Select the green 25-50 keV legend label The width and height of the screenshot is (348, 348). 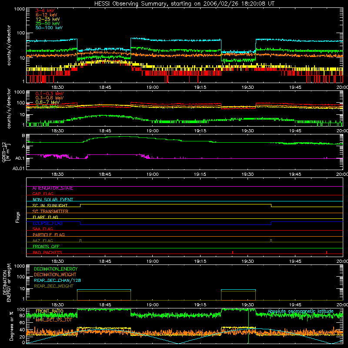pyautogui.click(x=48, y=23)
